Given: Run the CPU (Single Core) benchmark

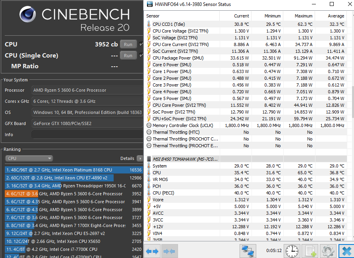Looking at the screenshot, I should [128, 55].
